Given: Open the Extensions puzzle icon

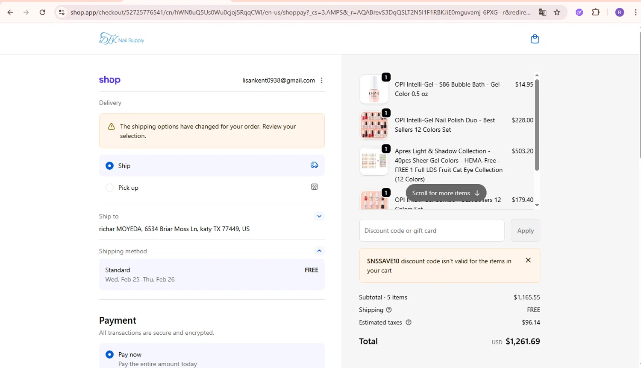Looking at the screenshot, I should [x=596, y=12].
